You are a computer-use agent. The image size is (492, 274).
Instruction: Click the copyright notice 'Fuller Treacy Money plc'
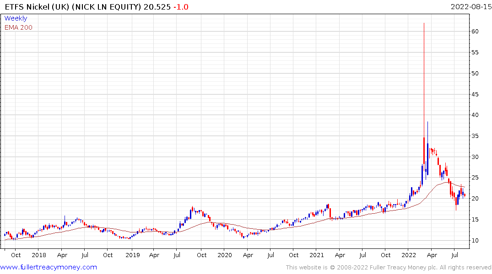(404, 268)
